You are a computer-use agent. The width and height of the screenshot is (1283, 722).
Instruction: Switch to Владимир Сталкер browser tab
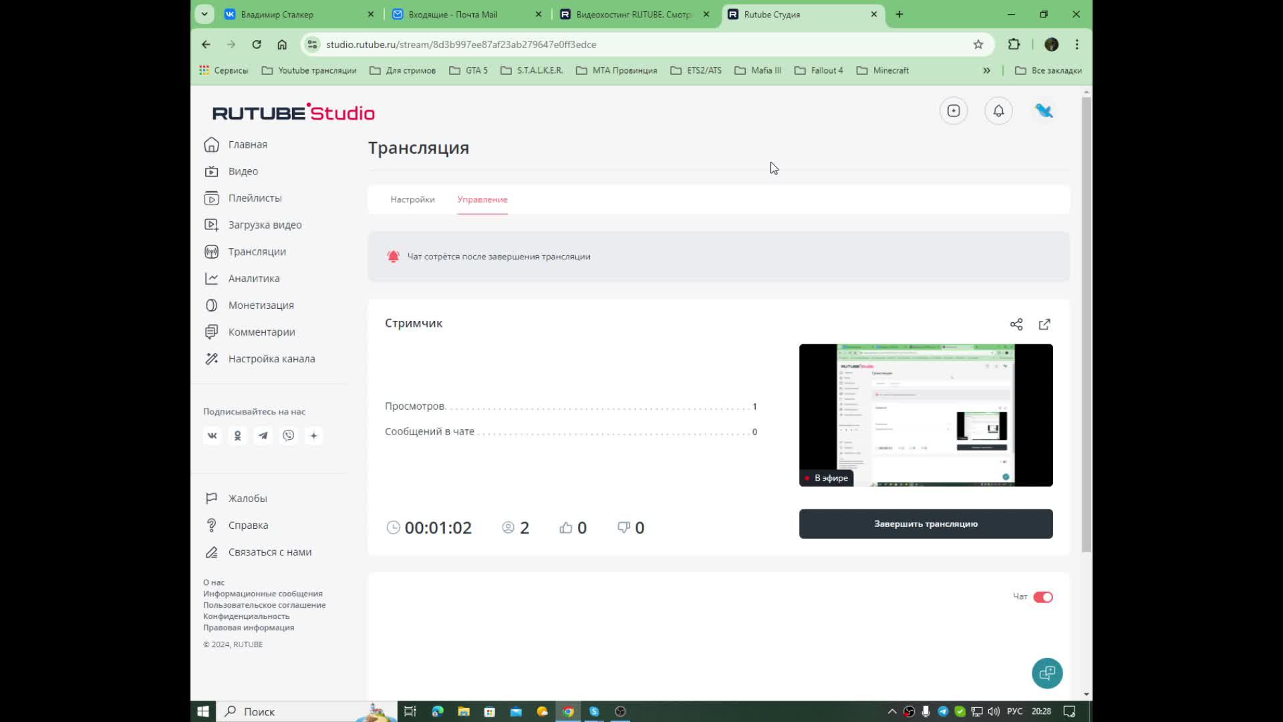300,14
